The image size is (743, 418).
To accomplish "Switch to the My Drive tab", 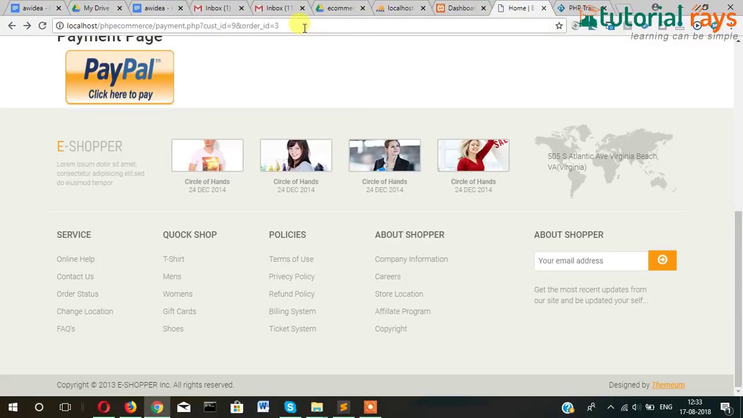I will coord(96,8).
